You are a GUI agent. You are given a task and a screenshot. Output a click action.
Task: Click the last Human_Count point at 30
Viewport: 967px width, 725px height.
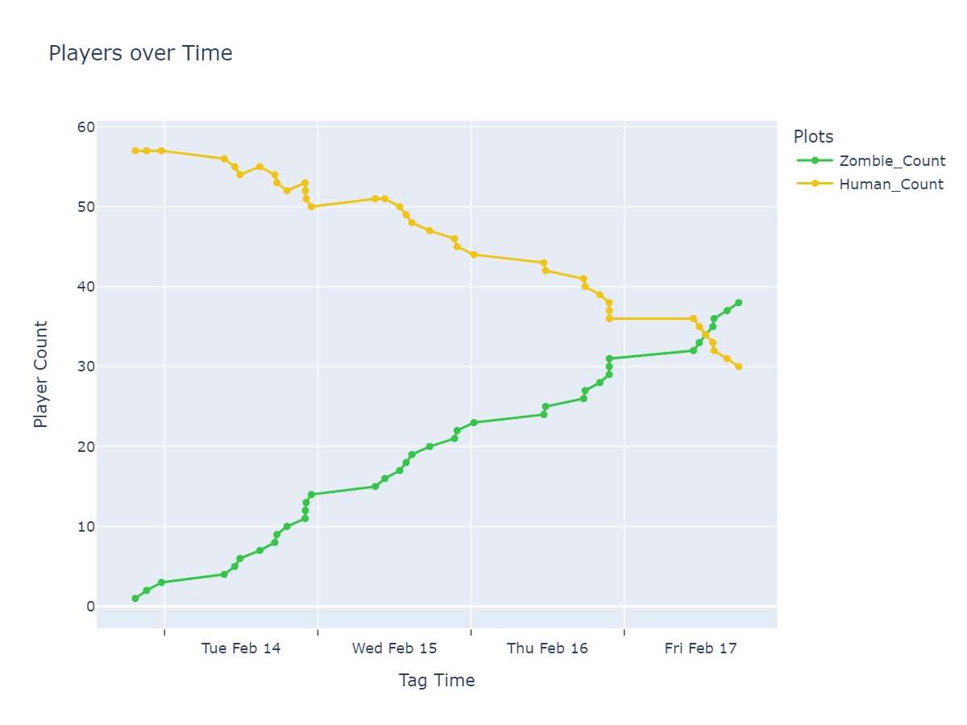click(x=738, y=367)
